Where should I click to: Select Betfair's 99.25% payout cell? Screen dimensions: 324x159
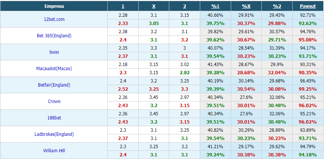pyautogui.click(x=308, y=89)
